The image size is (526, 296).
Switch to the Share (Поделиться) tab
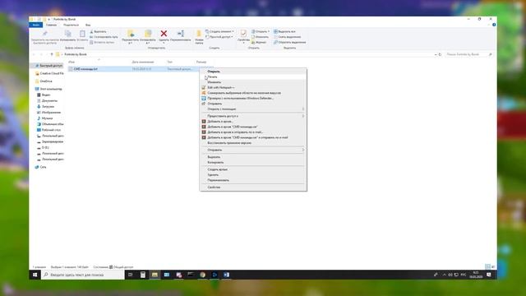pyautogui.click(x=72, y=25)
